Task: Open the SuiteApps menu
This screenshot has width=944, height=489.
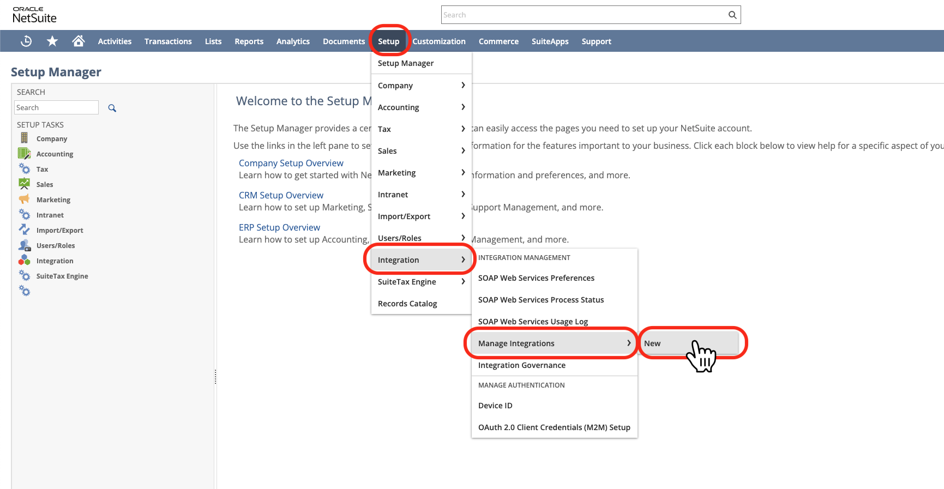Action: click(550, 41)
